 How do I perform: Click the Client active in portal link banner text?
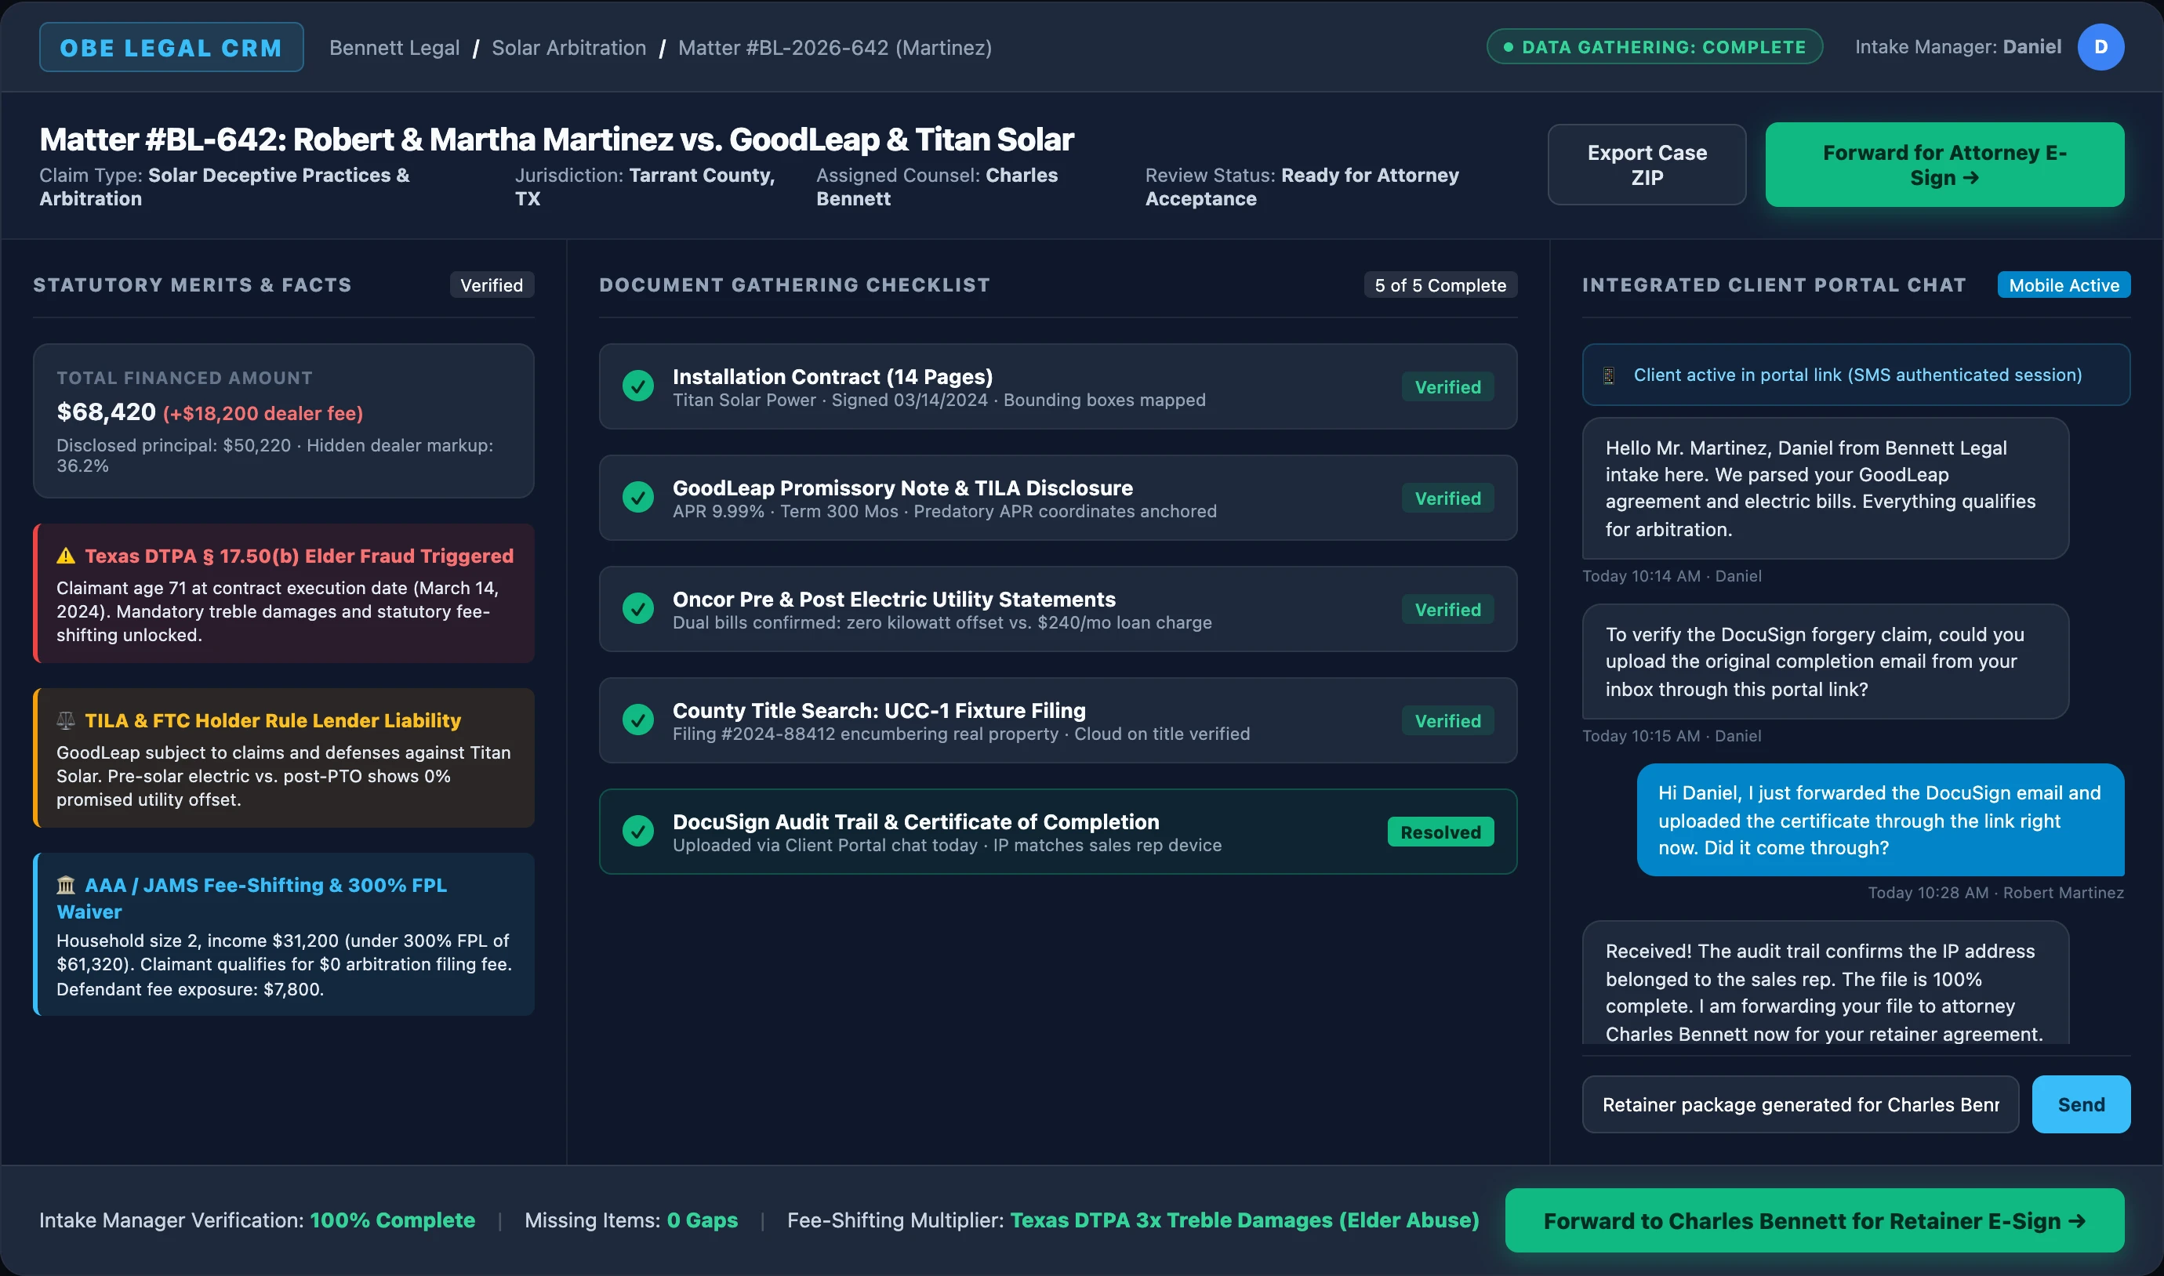1857,375
